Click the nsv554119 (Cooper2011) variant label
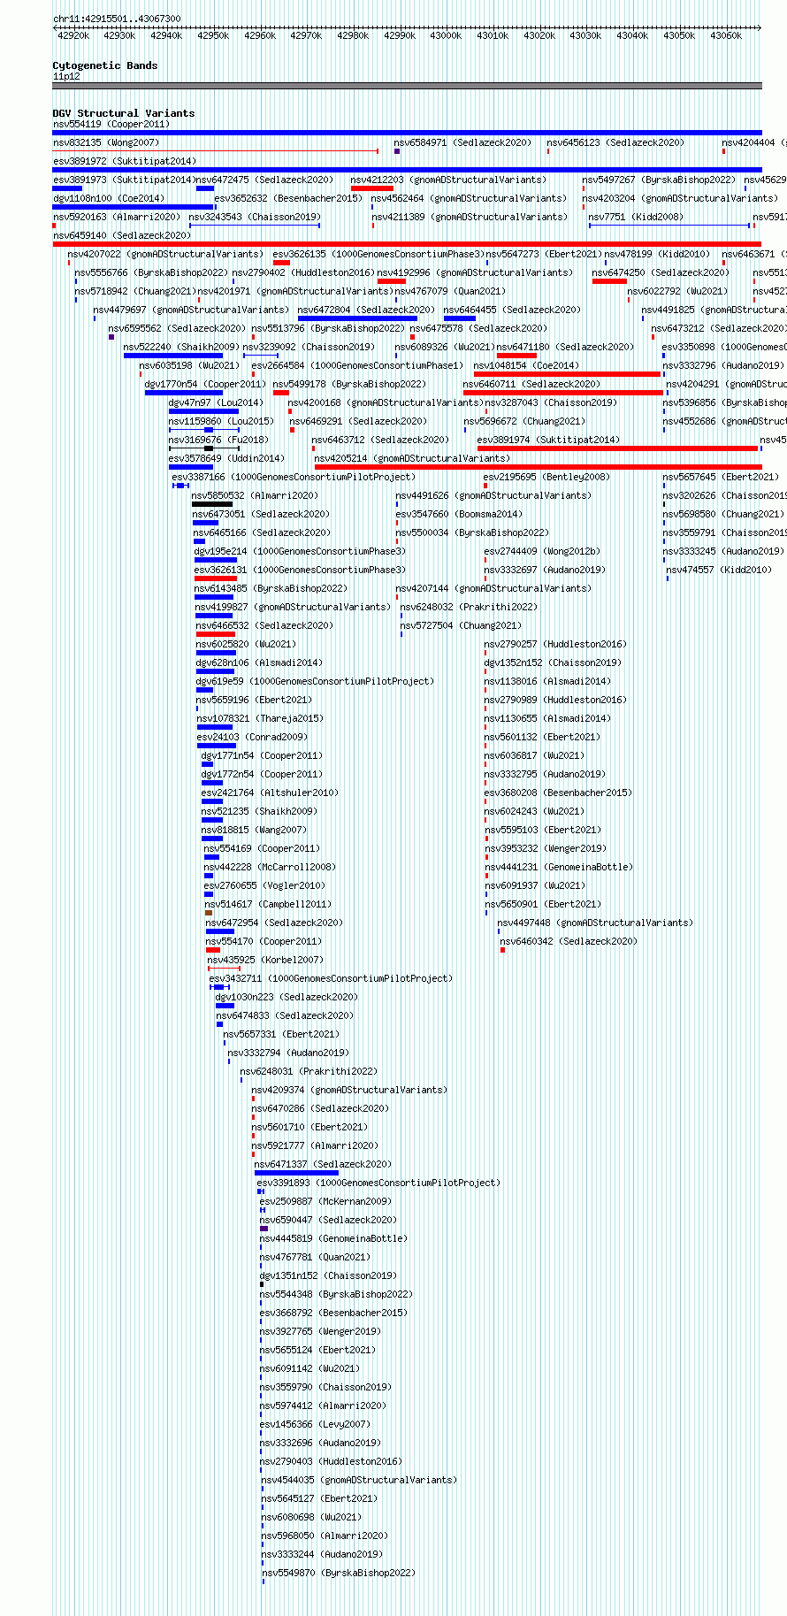This screenshot has height=1616, width=787. coord(111,125)
